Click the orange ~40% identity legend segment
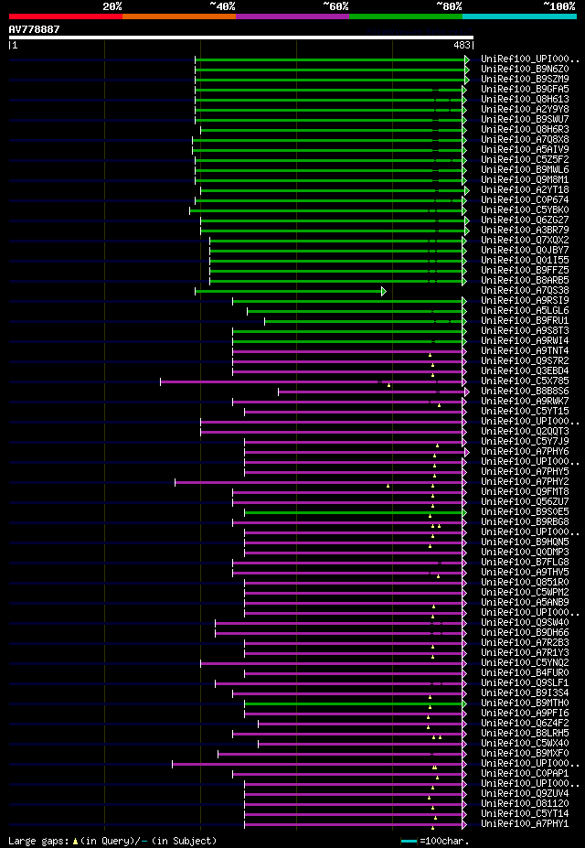 click(x=179, y=16)
